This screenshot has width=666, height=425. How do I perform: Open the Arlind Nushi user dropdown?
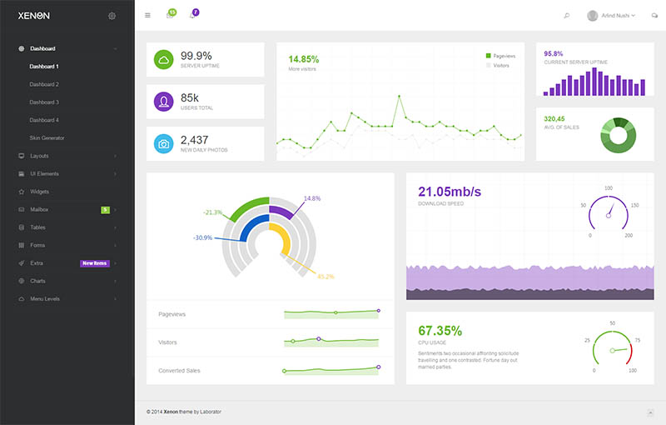(612, 15)
